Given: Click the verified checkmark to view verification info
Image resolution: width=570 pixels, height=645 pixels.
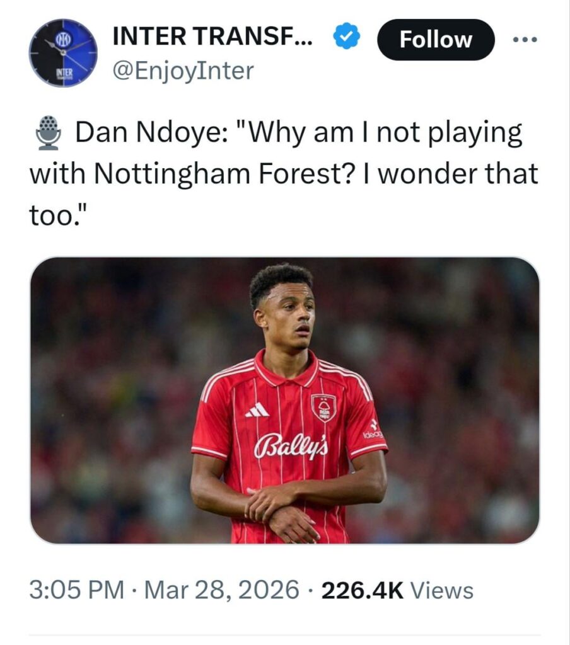Looking at the screenshot, I should pyautogui.click(x=344, y=38).
